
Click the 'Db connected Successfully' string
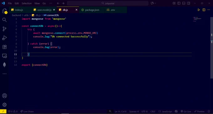pos(70,37)
